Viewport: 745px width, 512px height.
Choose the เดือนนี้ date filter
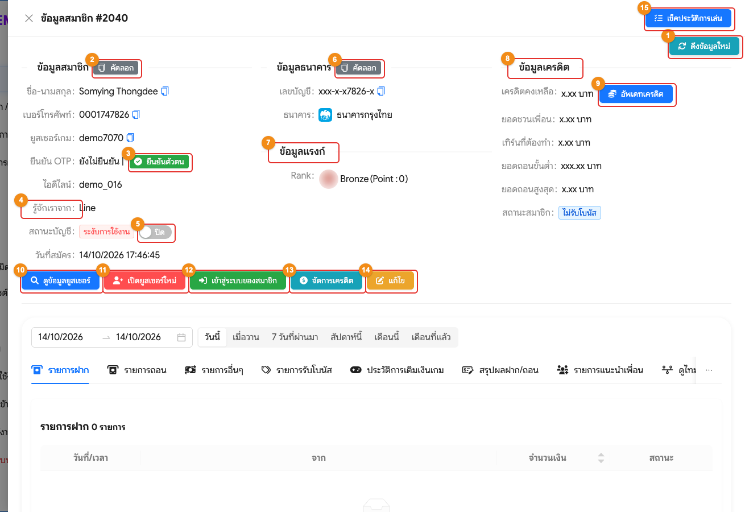pyautogui.click(x=387, y=337)
